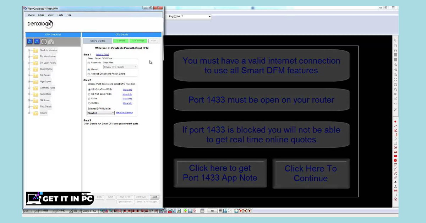Click the first magnifier zoom icon in bottom toolbar
This screenshot has height=223, width=426.
coord(102,211)
